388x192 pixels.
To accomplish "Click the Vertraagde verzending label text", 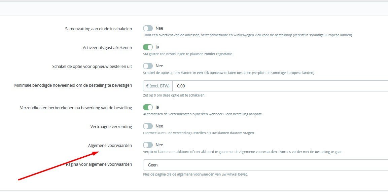I will coord(111,127).
